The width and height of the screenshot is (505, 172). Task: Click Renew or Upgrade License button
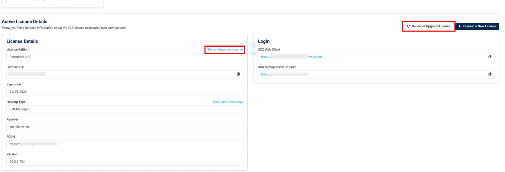click(x=428, y=26)
